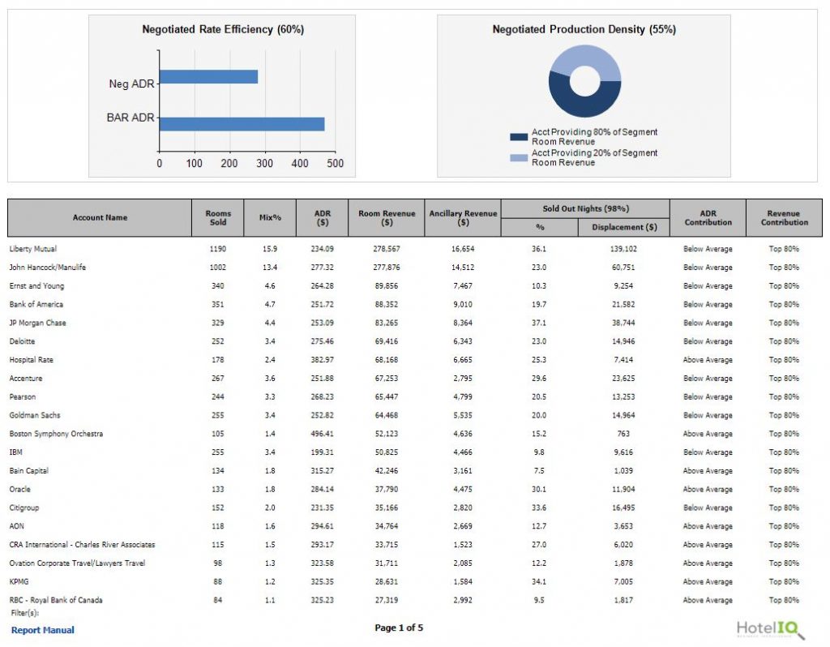Select the Citigroup account name
The height and width of the screenshot is (647, 830).
(x=24, y=508)
